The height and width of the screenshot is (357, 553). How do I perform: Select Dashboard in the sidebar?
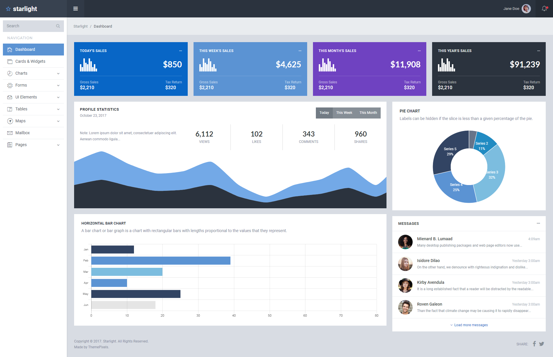coord(33,50)
